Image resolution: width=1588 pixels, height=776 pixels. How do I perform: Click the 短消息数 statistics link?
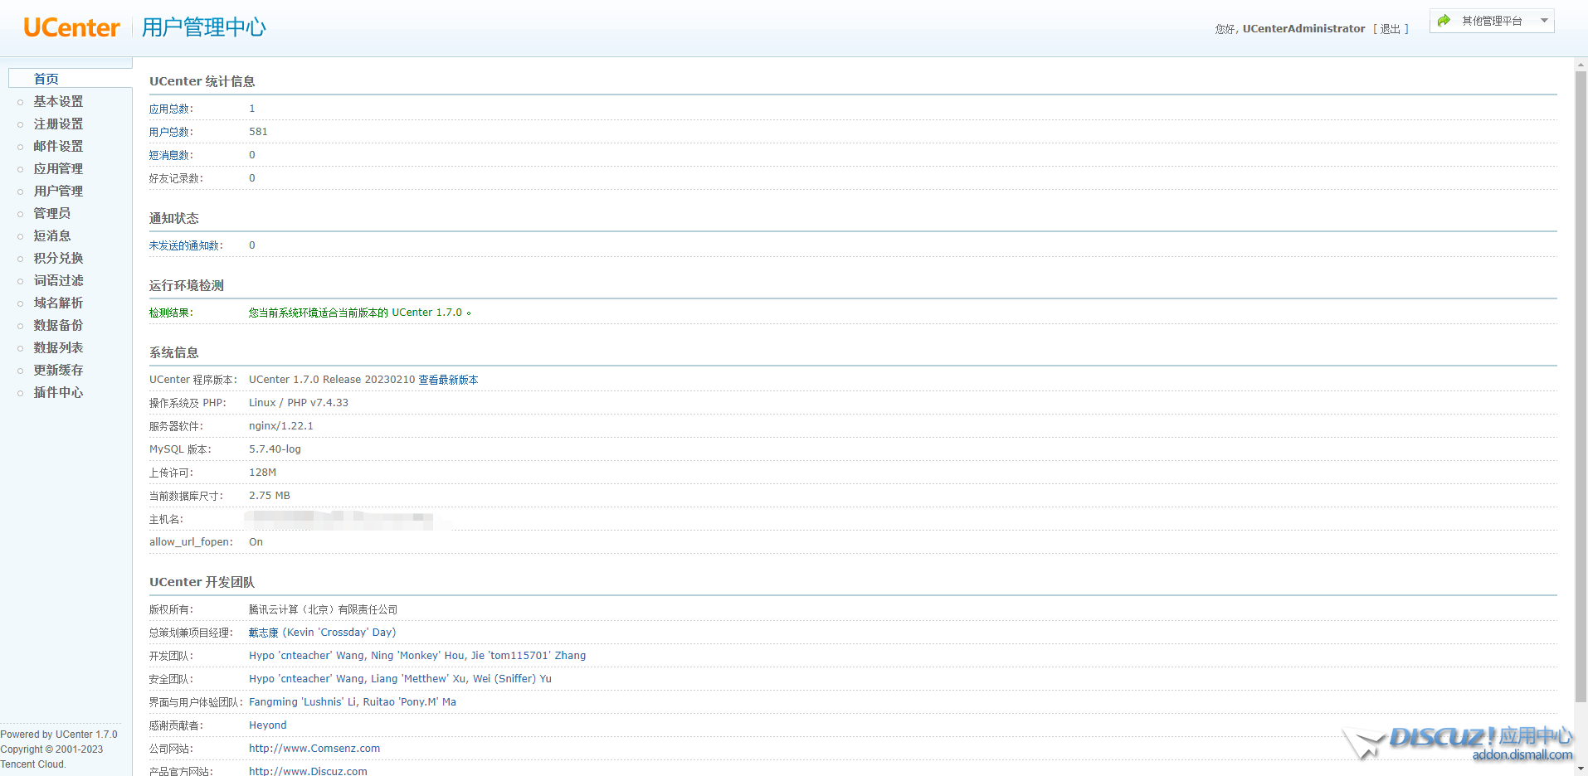click(169, 155)
